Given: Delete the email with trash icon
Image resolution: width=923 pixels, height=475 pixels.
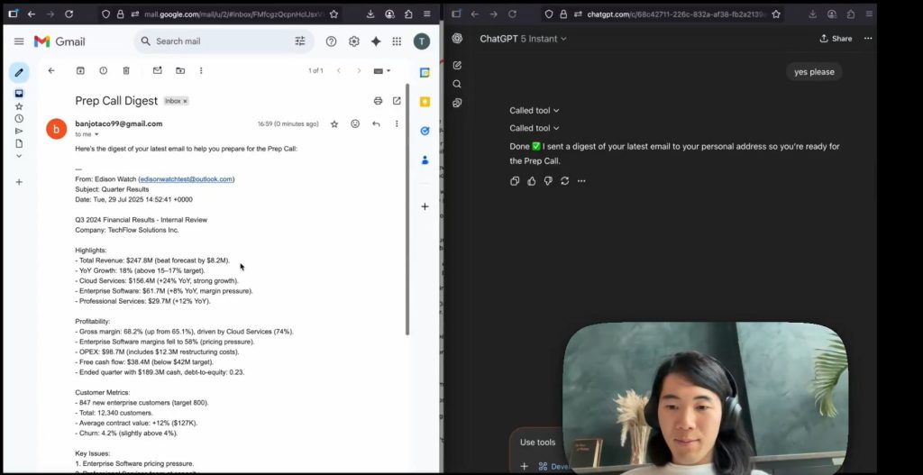Looking at the screenshot, I should (x=126, y=70).
